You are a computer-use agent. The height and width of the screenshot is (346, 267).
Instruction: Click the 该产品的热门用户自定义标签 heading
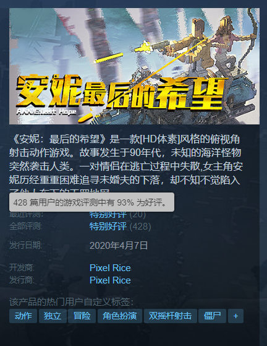71,301
